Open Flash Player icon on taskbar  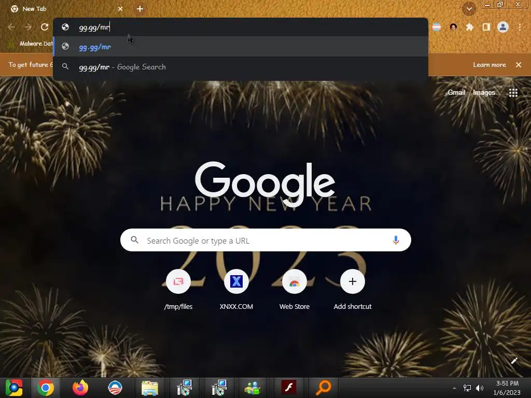[288, 388]
